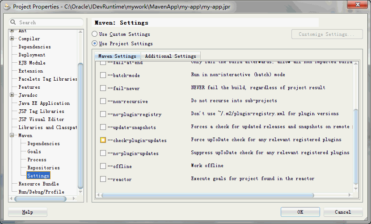Open the Run/Debug/Profile category
Viewport: 371px width, 224px height.
coord(41,192)
